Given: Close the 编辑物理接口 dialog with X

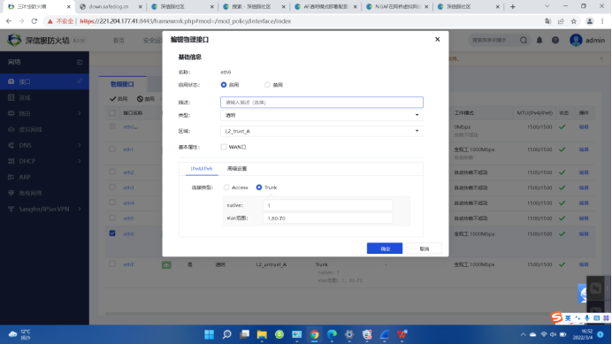Looking at the screenshot, I should tap(437, 39).
